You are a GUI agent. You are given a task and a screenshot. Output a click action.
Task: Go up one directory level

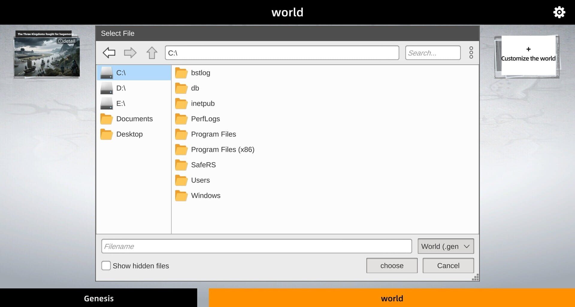(x=152, y=53)
